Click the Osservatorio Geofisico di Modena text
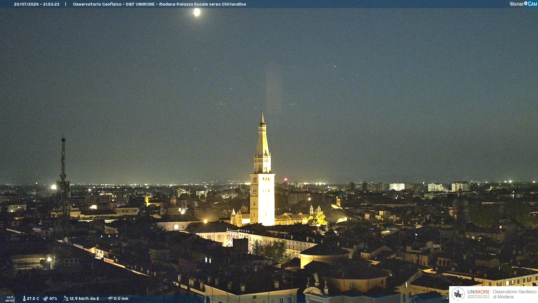This screenshot has height=303, width=538. (x=514, y=294)
